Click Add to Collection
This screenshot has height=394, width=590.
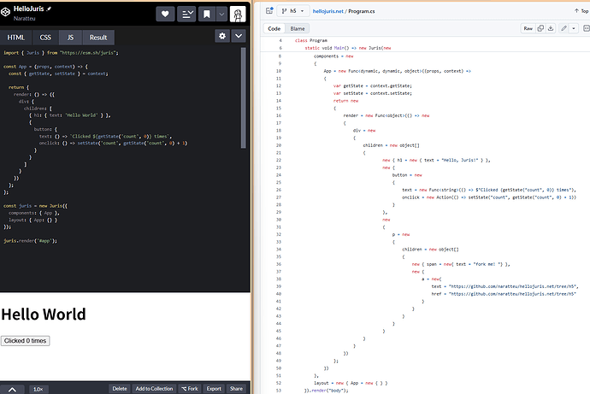[x=154, y=389]
